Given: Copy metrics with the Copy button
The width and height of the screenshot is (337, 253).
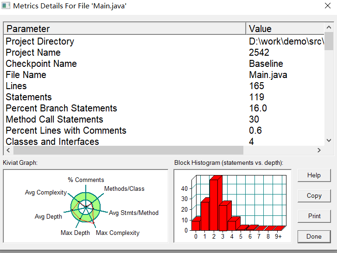Looking at the screenshot, I should (314, 196).
